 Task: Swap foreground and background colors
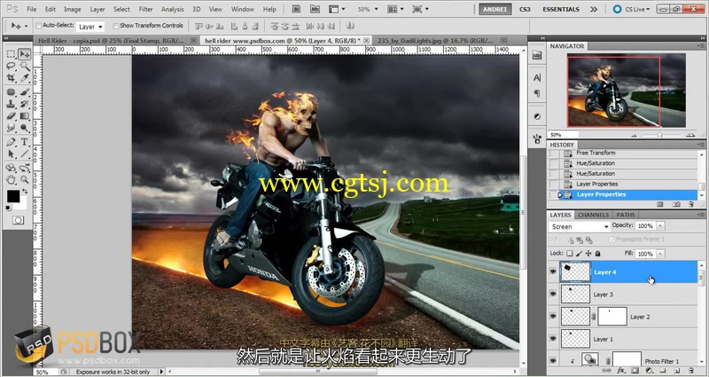(25, 192)
